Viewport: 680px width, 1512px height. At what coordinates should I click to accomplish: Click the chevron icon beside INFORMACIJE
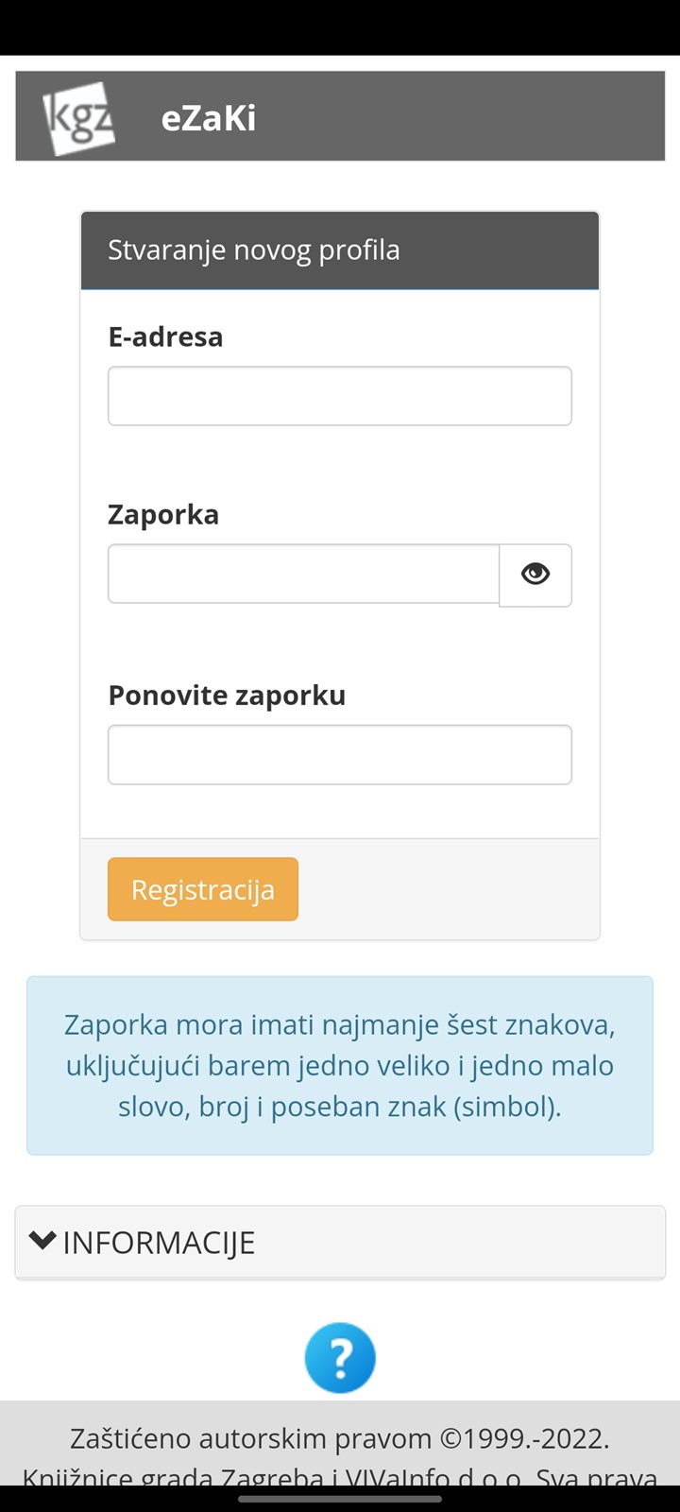coord(42,1241)
